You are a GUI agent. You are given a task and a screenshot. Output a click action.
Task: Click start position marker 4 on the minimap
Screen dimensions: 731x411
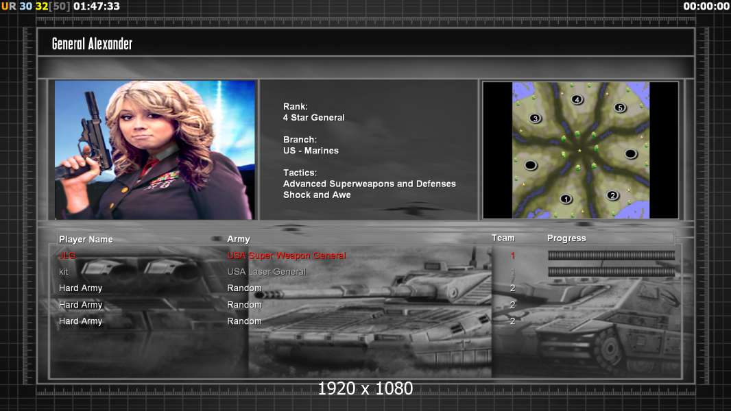click(577, 99)
